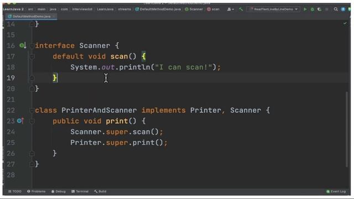Collapse the Scanner interface fold on line 16
354x199 pixels.
(32, 46)
